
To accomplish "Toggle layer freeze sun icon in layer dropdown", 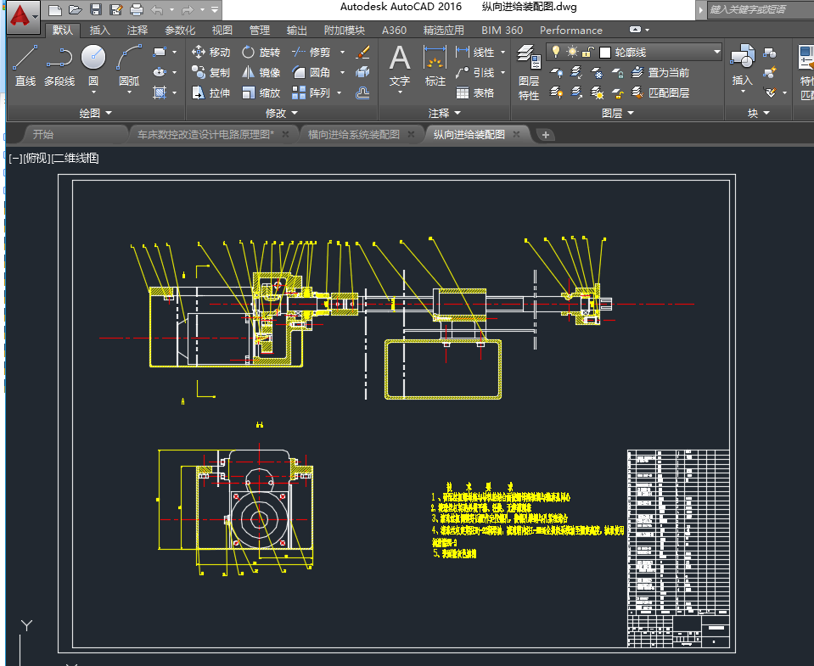I will (x=571, y=52).
